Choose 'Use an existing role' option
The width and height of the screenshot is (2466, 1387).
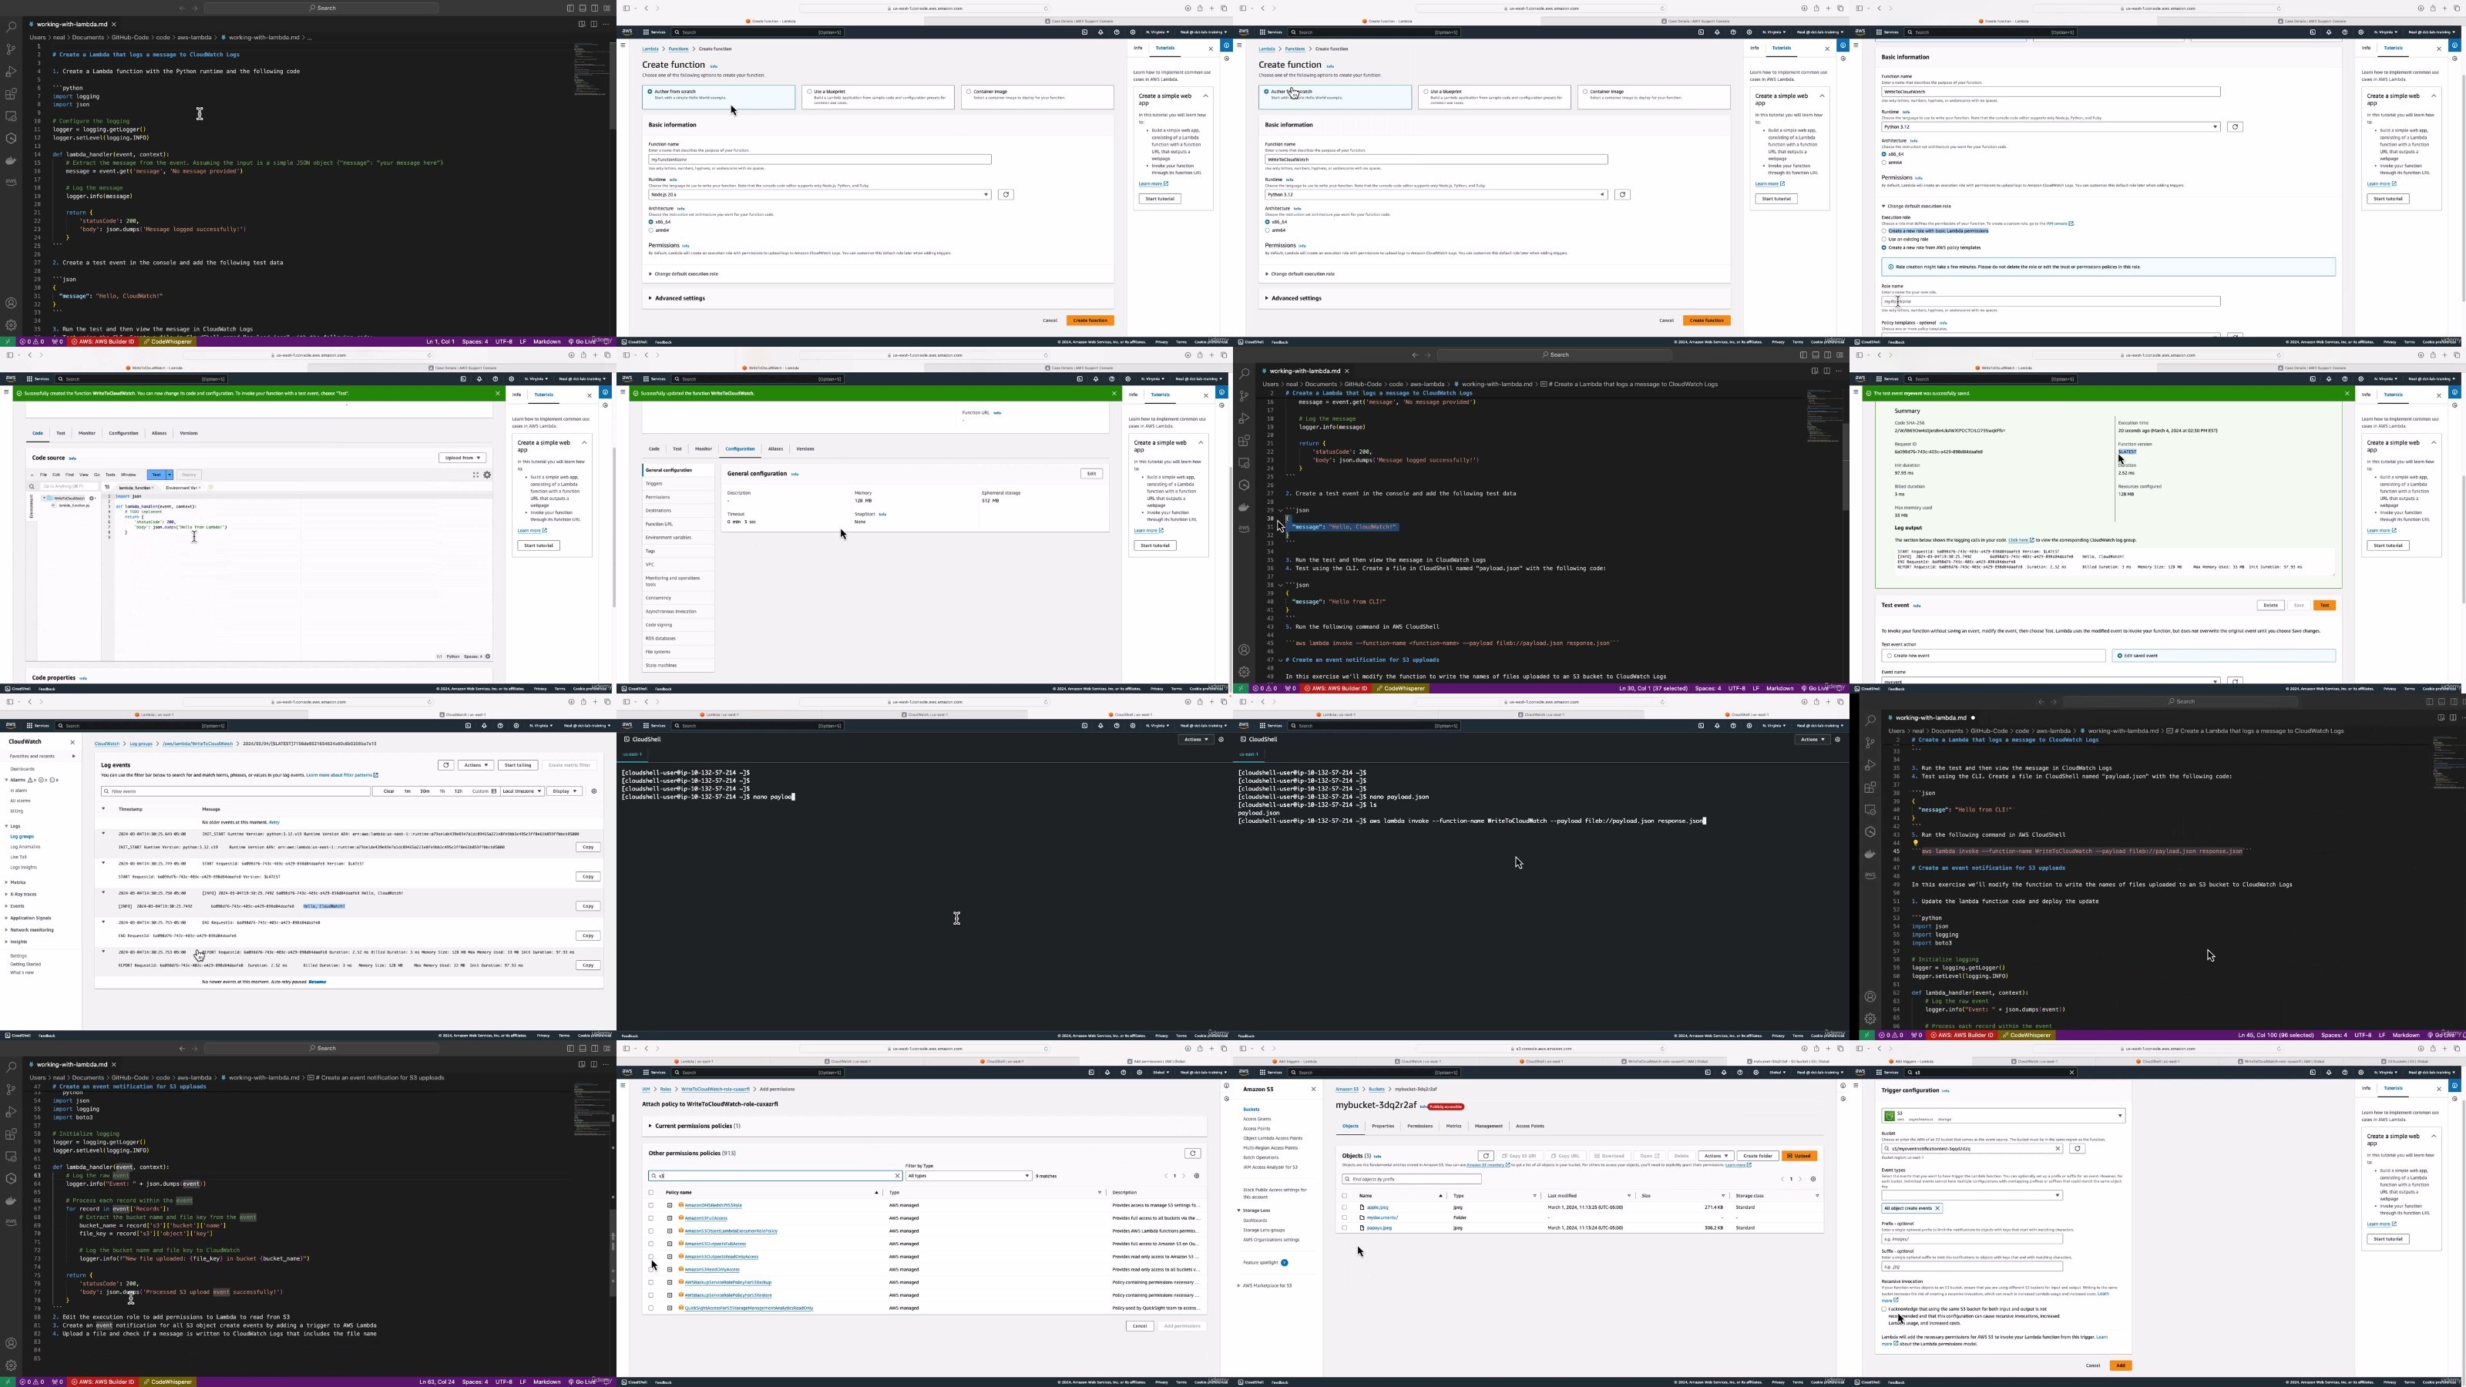coord(1884,240)
